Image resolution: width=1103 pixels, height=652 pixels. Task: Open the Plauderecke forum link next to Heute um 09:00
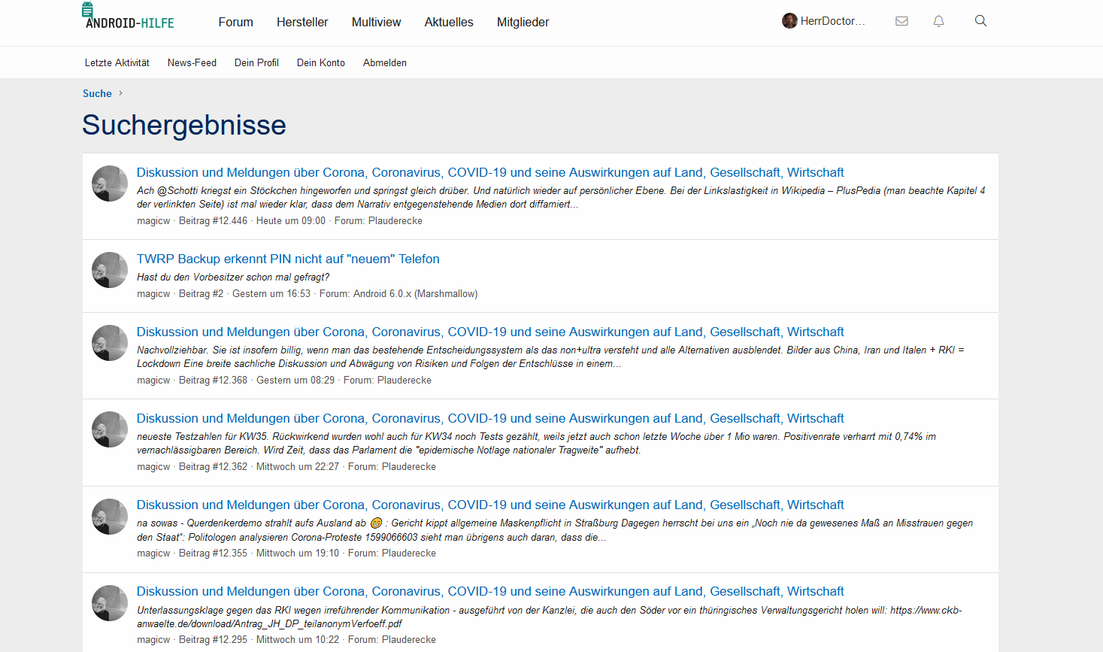click(395, 221)
